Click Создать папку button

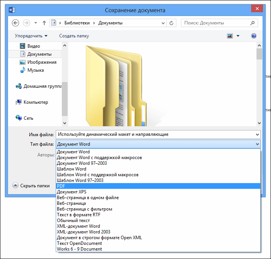coord(74,36)
